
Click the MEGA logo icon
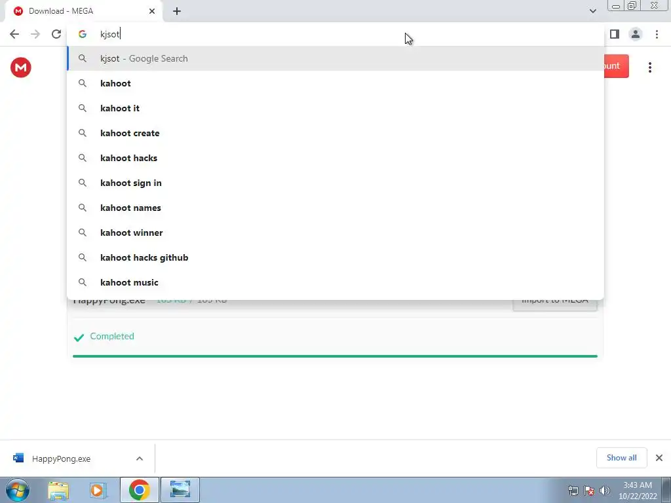coord(20,67)
